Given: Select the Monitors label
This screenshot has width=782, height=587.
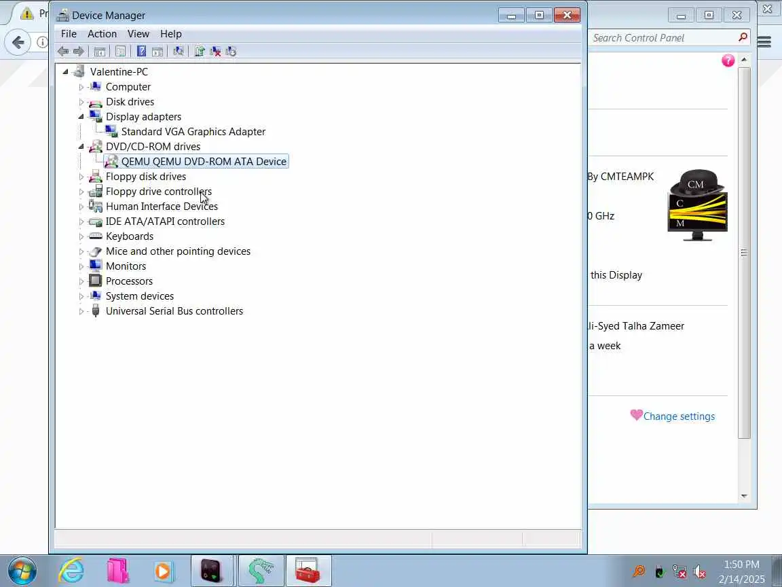Looking at the screenshot, I should click(126, 266).
